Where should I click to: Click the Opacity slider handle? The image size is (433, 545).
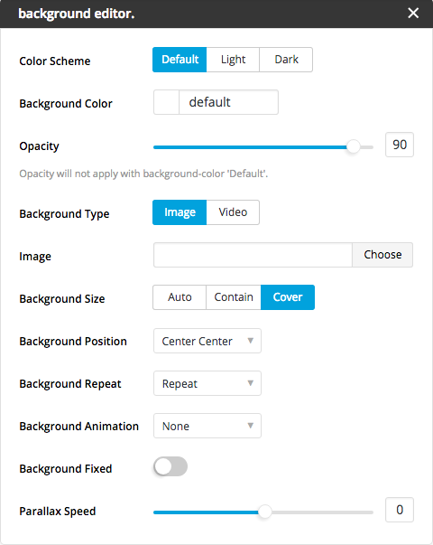(354, 146)
